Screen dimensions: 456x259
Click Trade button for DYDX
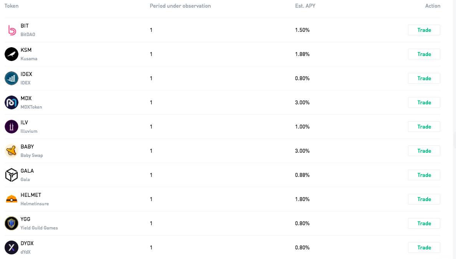(x=424, y=247)
